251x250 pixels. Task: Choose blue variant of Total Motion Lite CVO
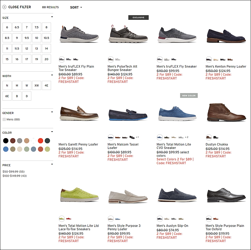[159, 137]
